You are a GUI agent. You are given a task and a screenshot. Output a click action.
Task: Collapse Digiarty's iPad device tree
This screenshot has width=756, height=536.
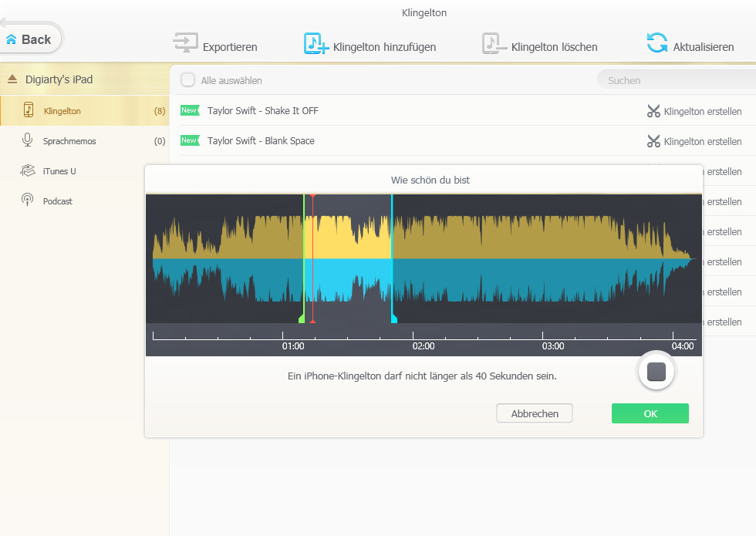coord(12,79)
